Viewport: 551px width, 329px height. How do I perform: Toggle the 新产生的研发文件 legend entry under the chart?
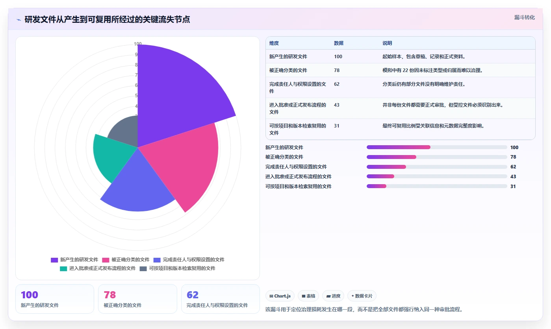pyautogui.click(x=74, y=260)
